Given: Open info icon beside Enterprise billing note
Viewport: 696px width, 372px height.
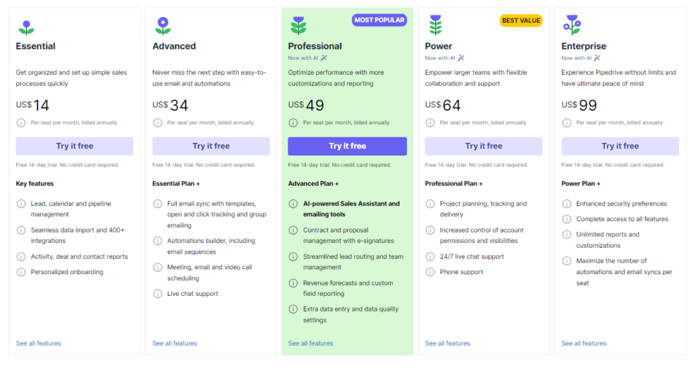Looking at the screenshot, I should pos(566,123).
